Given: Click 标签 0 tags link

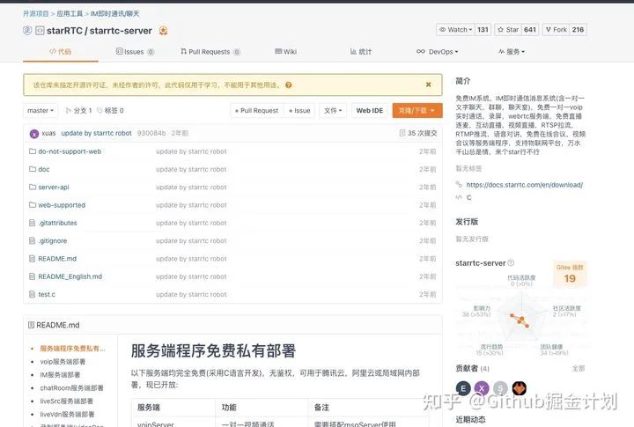Looking at the screenshot, I should click(110, 110).
